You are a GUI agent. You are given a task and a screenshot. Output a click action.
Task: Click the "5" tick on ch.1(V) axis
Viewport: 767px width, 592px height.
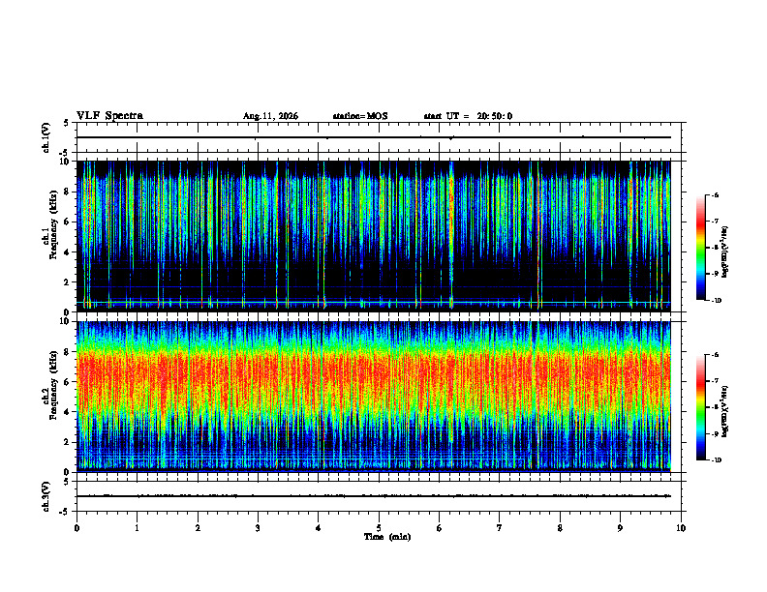pyautogui.click(x=67, y=124)
